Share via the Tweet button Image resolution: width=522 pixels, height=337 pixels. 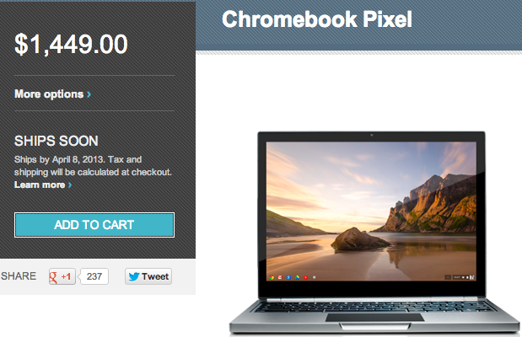[148, 276]
